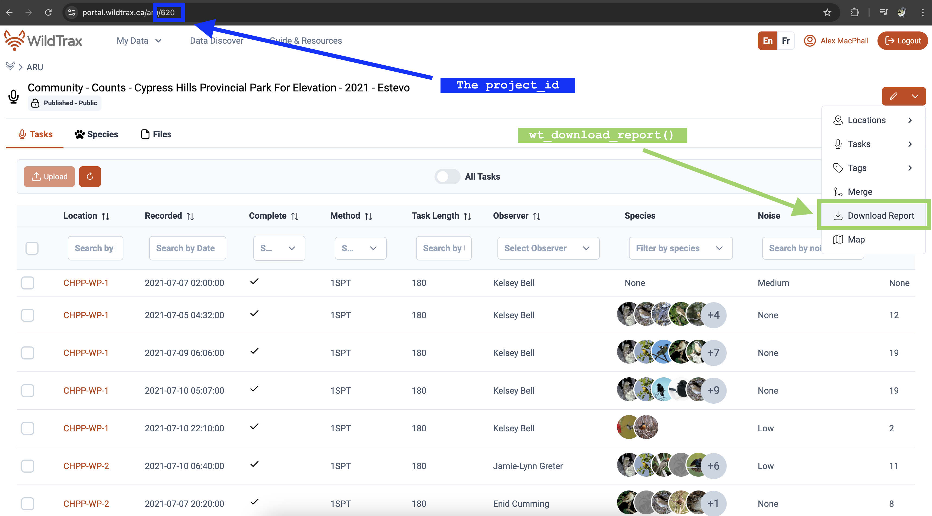Open the My Data menu

[x=139, y=40]
